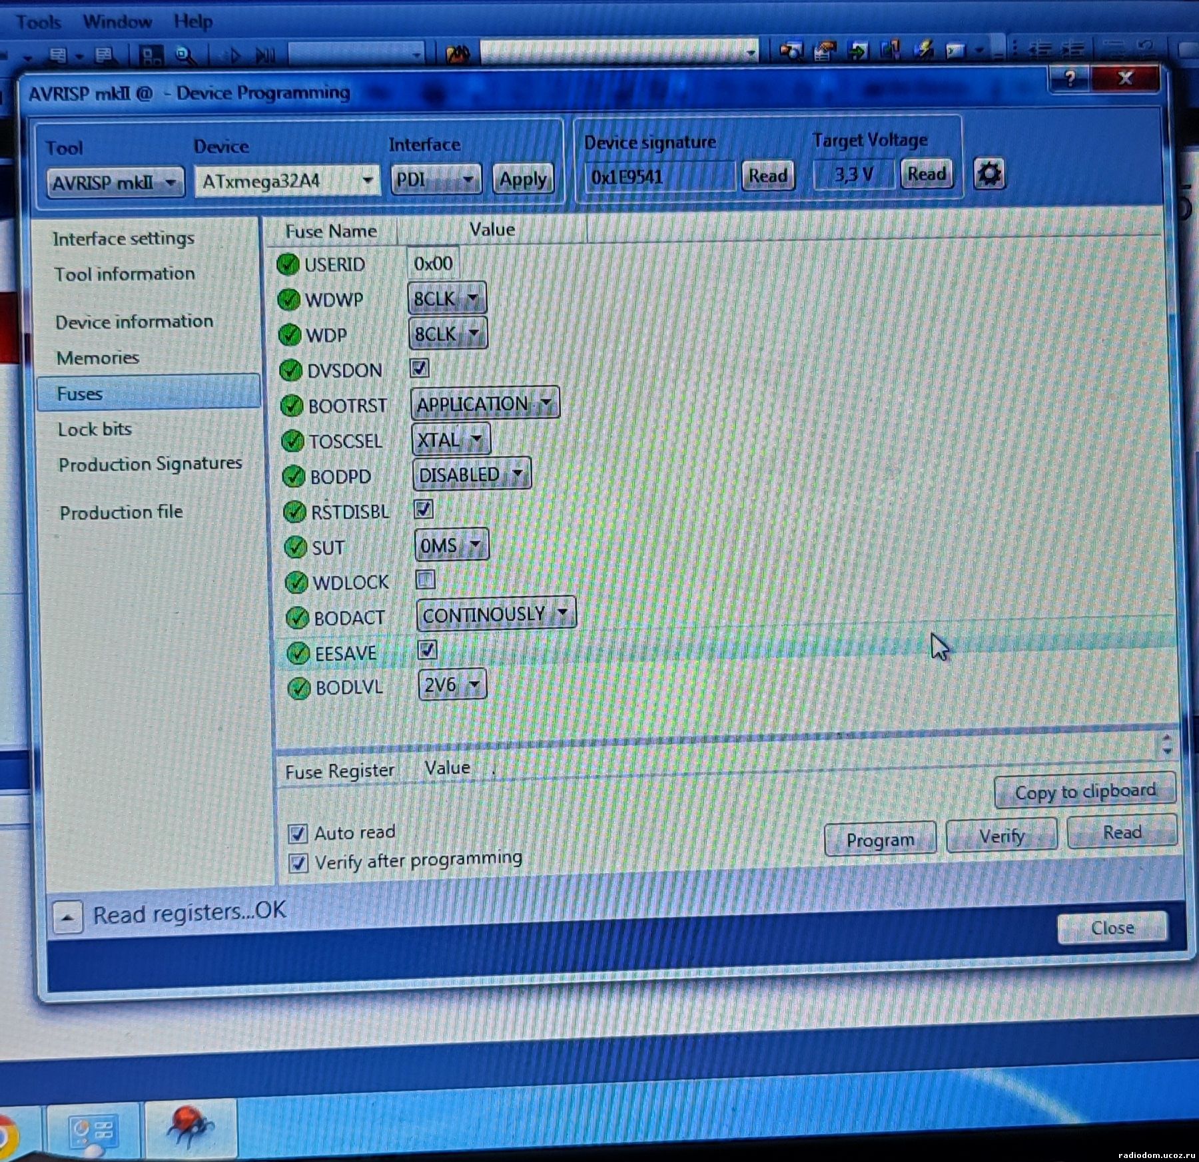Toggle the DVSDON checkbox
The width and height of the screenshot is (1199, 1162).
click(420, 368)
